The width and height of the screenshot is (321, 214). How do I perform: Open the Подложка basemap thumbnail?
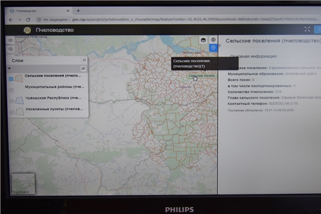coord(23,184)
